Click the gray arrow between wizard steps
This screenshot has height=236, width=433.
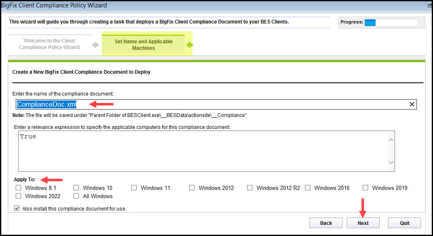(x=95, y=45)
